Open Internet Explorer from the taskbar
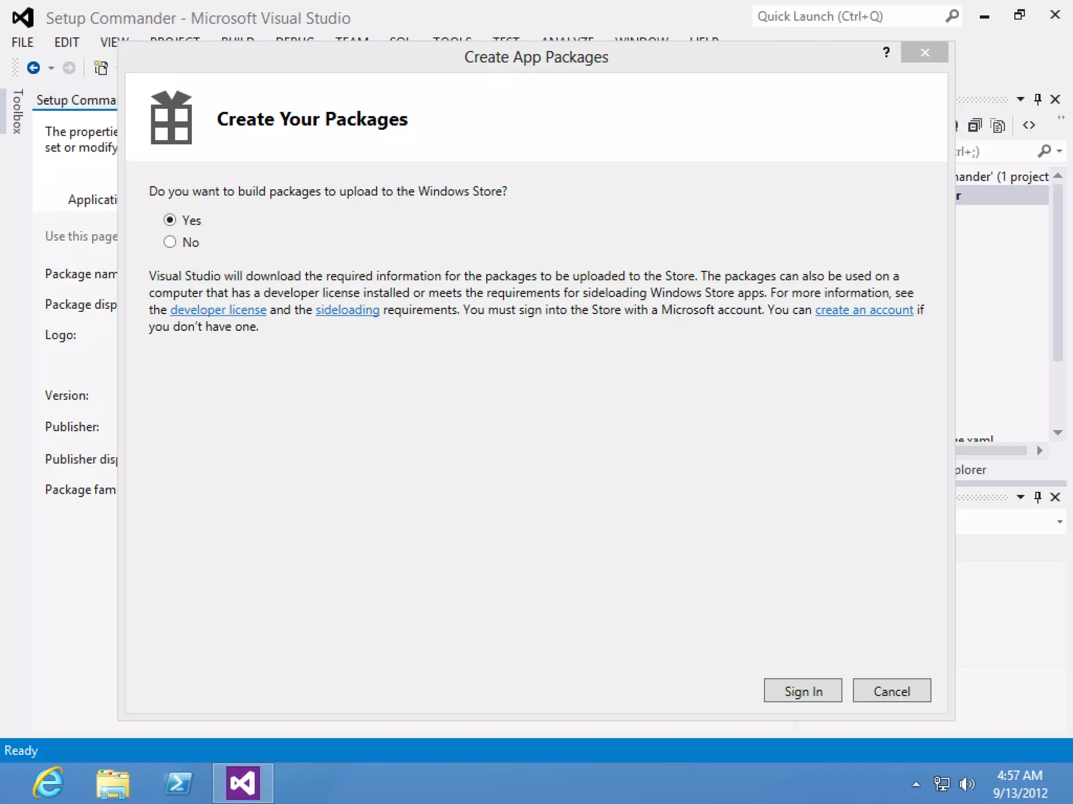The width and height of the screenshot is (1073, 804). point(48,783)
